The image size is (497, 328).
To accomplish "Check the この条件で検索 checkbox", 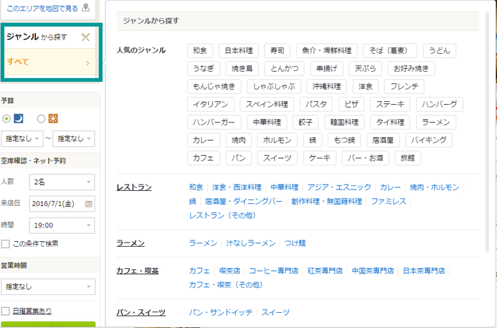I will [6, 244].
